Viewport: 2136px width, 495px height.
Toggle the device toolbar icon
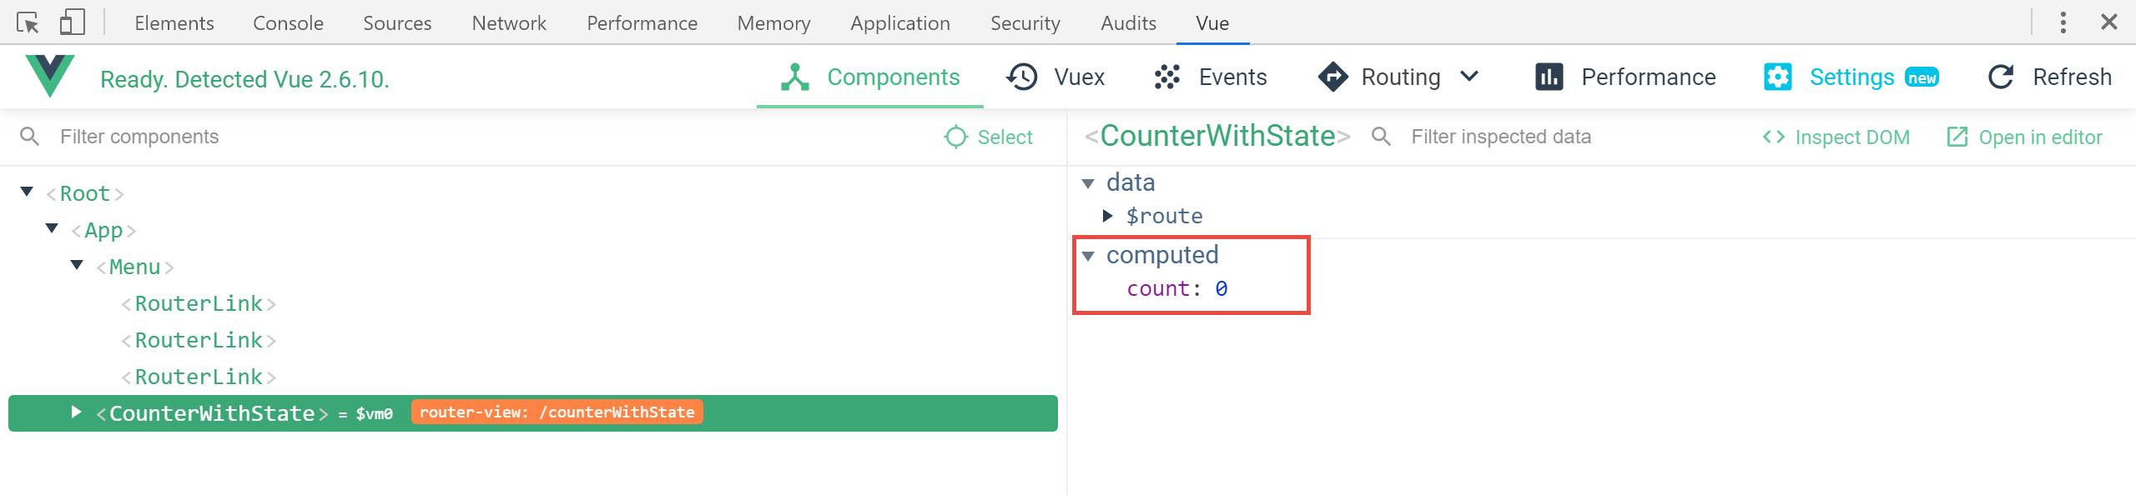73,22
